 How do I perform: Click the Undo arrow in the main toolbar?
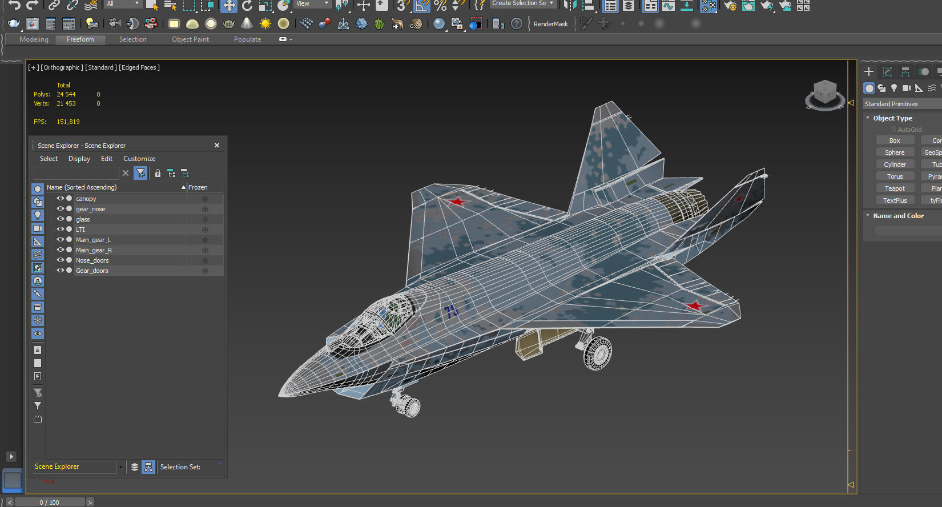[14, 5]
